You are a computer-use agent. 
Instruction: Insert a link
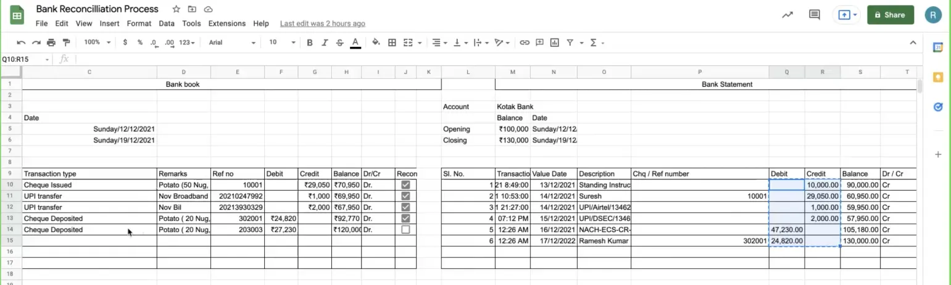[x=525, y=43]
